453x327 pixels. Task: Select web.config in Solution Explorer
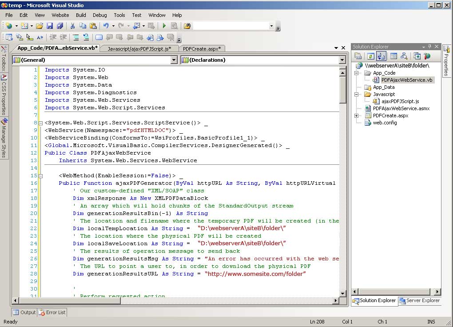385,123
